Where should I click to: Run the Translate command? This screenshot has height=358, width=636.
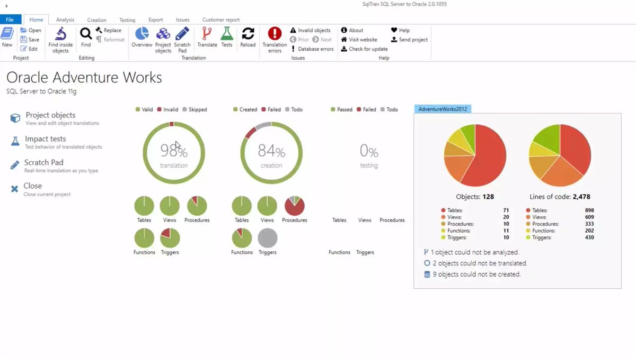pyautogui.click(x=207, y=37)
